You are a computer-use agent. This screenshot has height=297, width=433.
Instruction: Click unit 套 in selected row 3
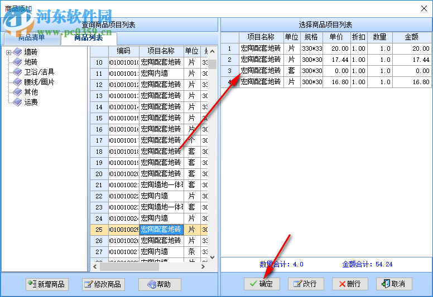point(292,71)
